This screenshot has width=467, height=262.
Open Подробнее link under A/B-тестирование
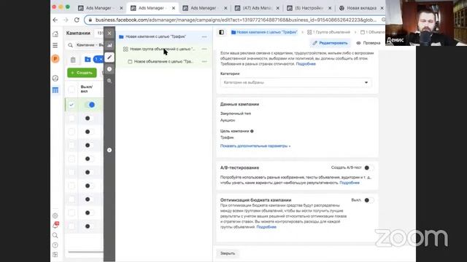click(350, 183)
